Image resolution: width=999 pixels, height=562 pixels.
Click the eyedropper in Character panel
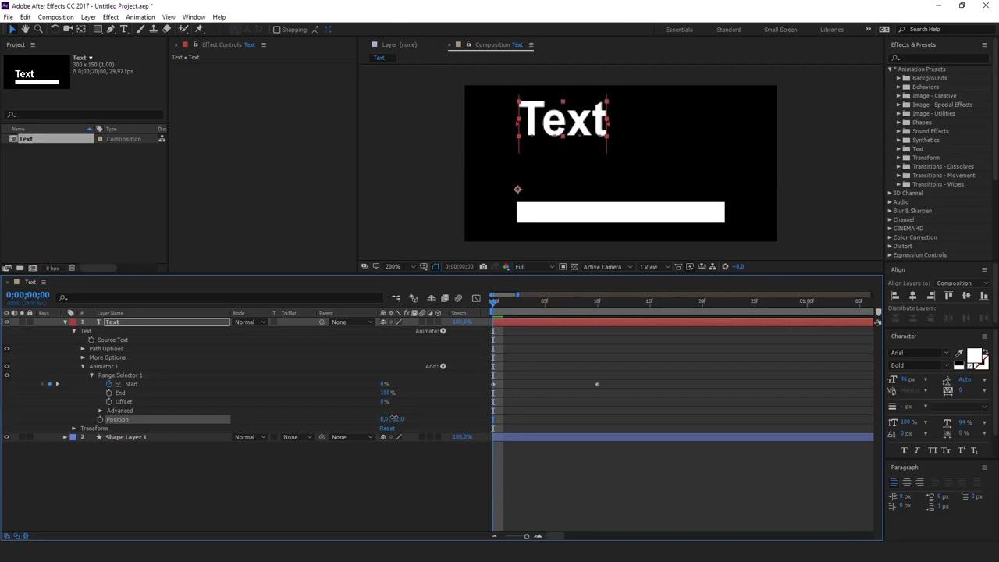959,354
